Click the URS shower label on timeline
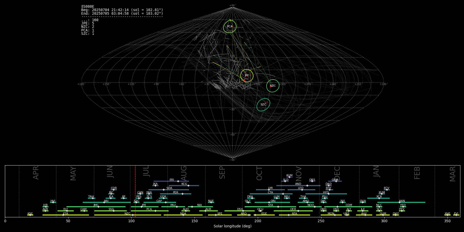Image resolution: width=464 pixels, height=232 pixels. pos(346,214)
